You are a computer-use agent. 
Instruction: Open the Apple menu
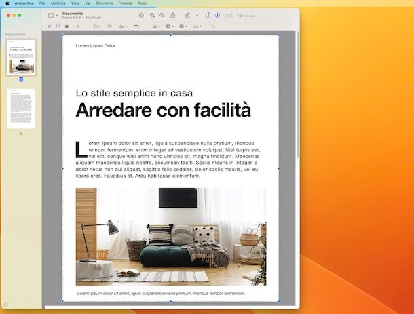click(x=7, y=3)
